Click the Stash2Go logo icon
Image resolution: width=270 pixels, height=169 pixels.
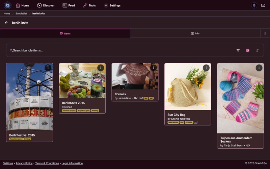click(7, 5)
